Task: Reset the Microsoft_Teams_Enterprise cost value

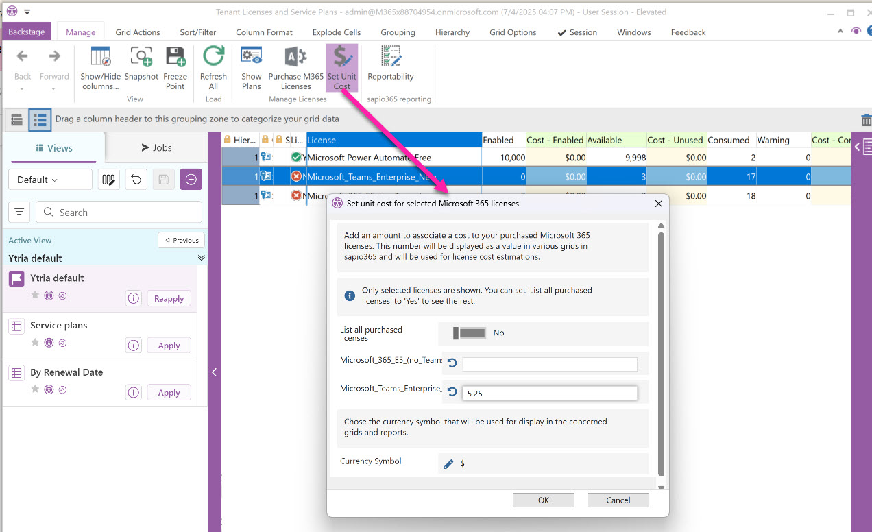Action: [452, 392]
